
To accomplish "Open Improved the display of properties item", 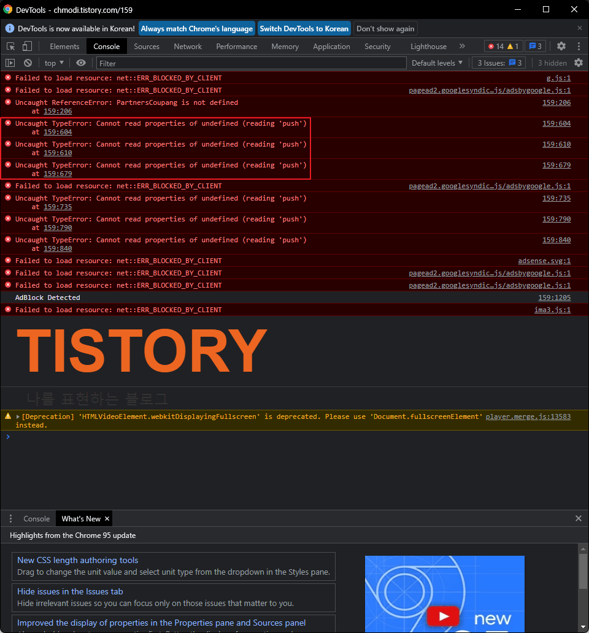I will (173, 623).
